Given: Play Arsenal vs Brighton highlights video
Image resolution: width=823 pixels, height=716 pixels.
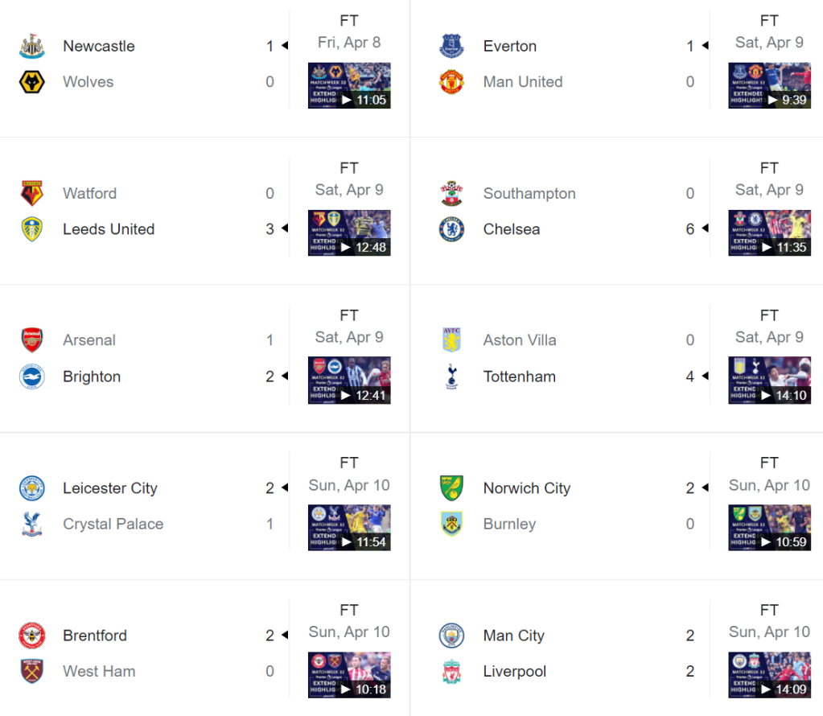Looking at the screenshot, I should (349, 380).
